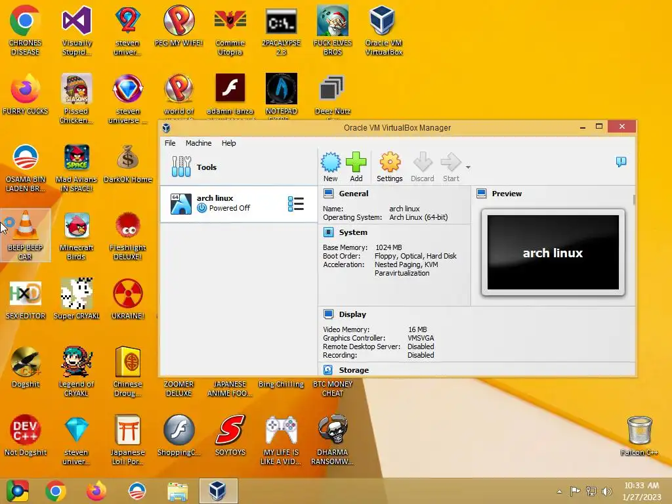Image resolution: width=672 pixels, height=504 pixels.
Task: Select the Not Dogshit Dev C++ icon
Action: pos(25,435)
